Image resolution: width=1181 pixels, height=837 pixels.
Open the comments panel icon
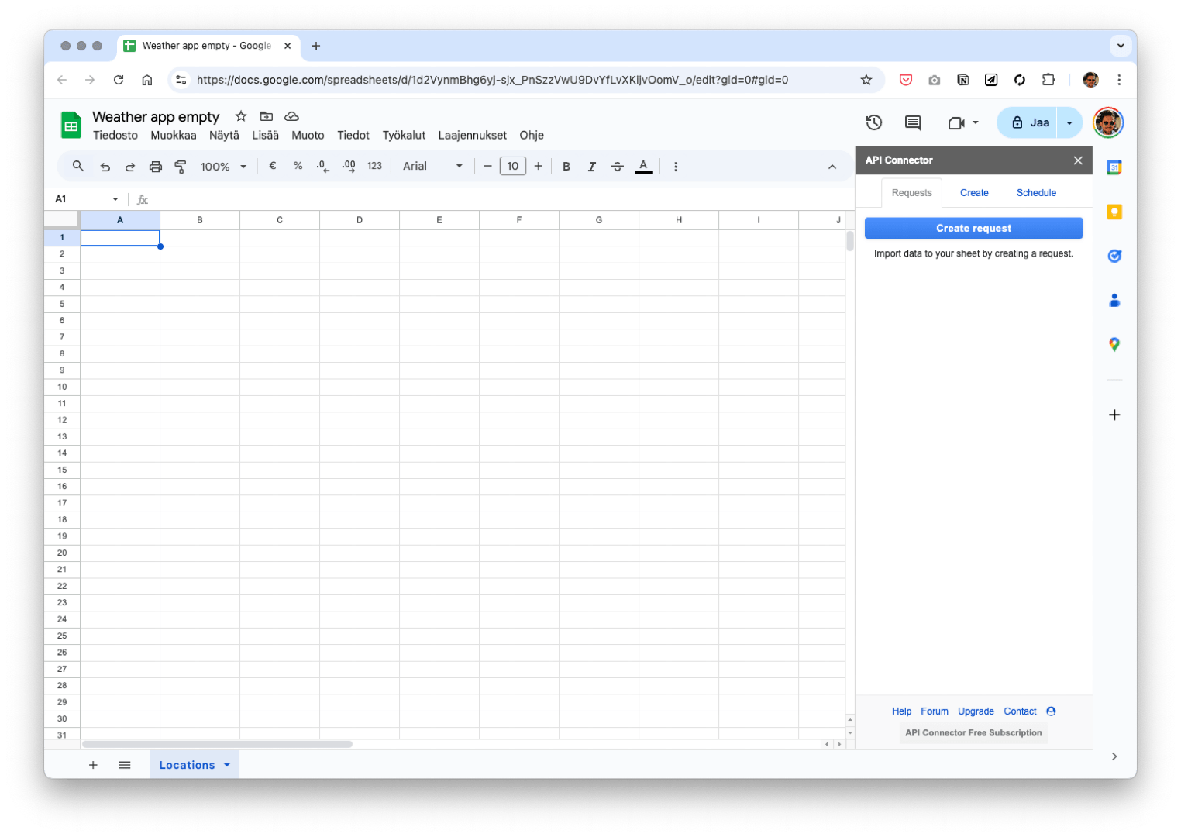click(913, 122)
